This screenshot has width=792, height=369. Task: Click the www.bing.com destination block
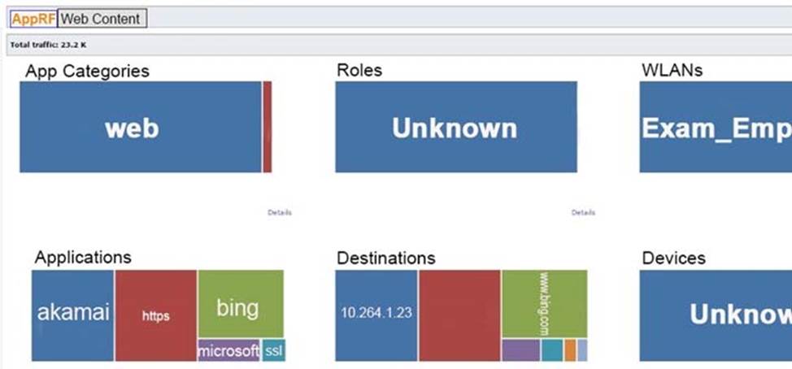click(x=543, y=304)
